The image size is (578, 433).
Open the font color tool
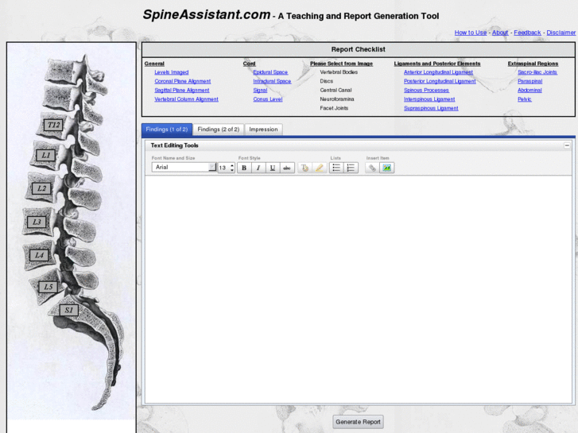[x=305, y=168]
